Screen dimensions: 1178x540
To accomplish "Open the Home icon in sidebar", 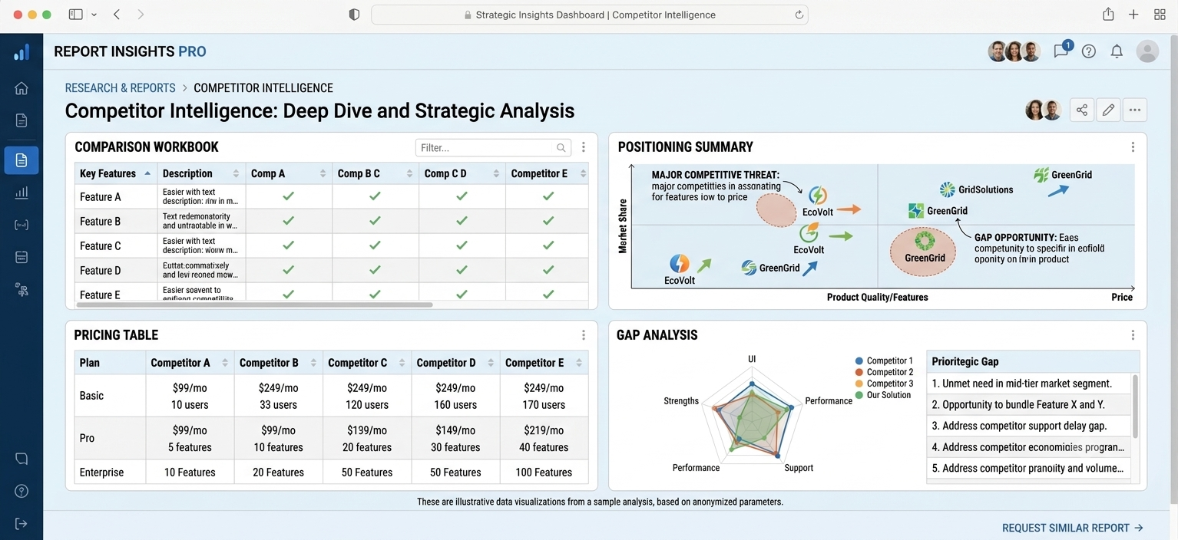I will click(22, 87).
